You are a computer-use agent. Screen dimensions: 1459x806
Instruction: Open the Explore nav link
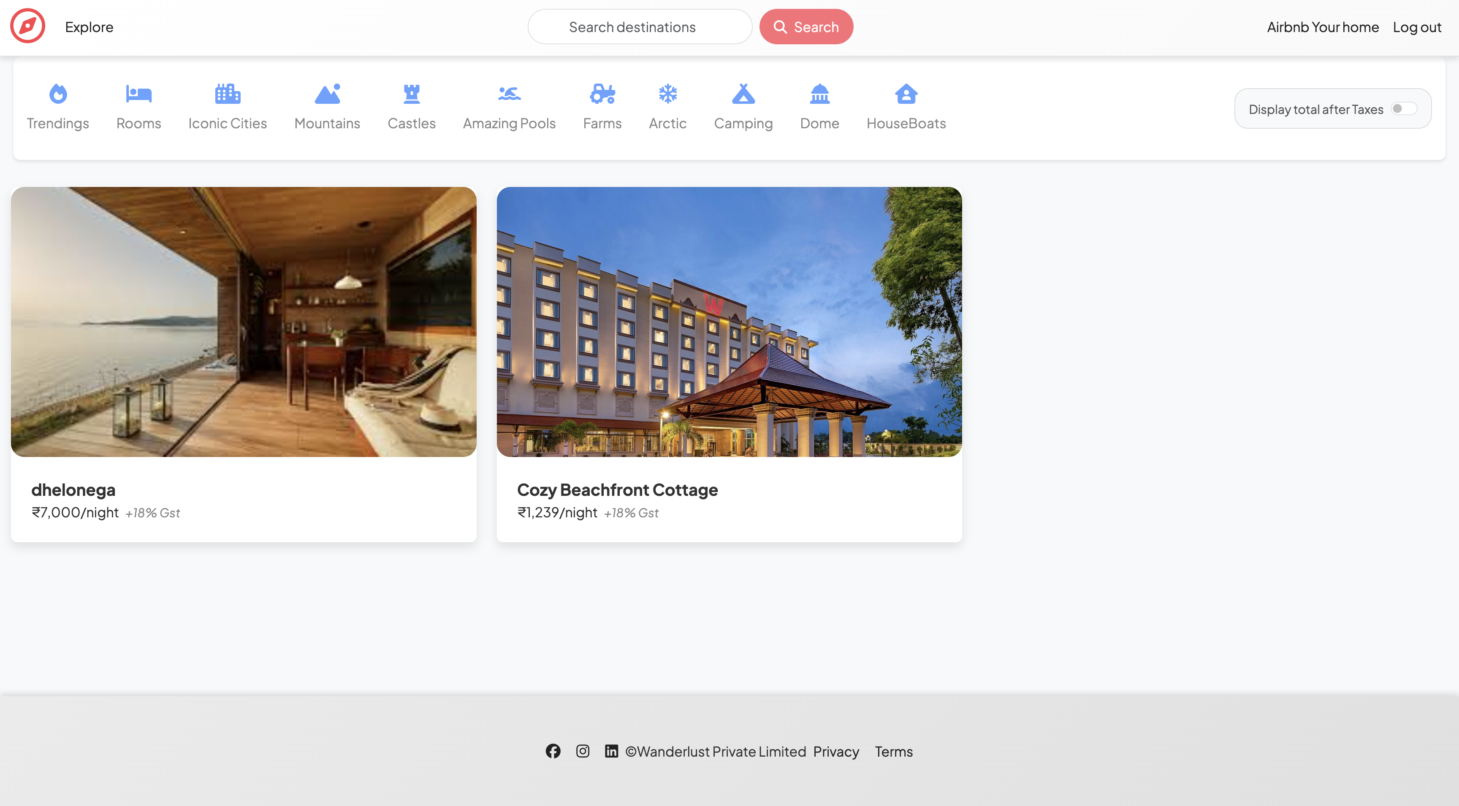tap(89, 27)
